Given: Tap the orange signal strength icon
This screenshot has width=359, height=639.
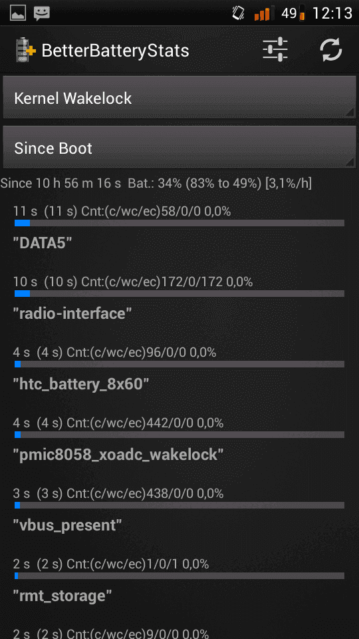Looking at the screenshot, I should point(262,14).
